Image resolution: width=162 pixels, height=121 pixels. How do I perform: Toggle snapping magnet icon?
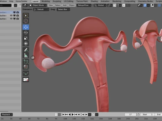click(x=115, y=5)
